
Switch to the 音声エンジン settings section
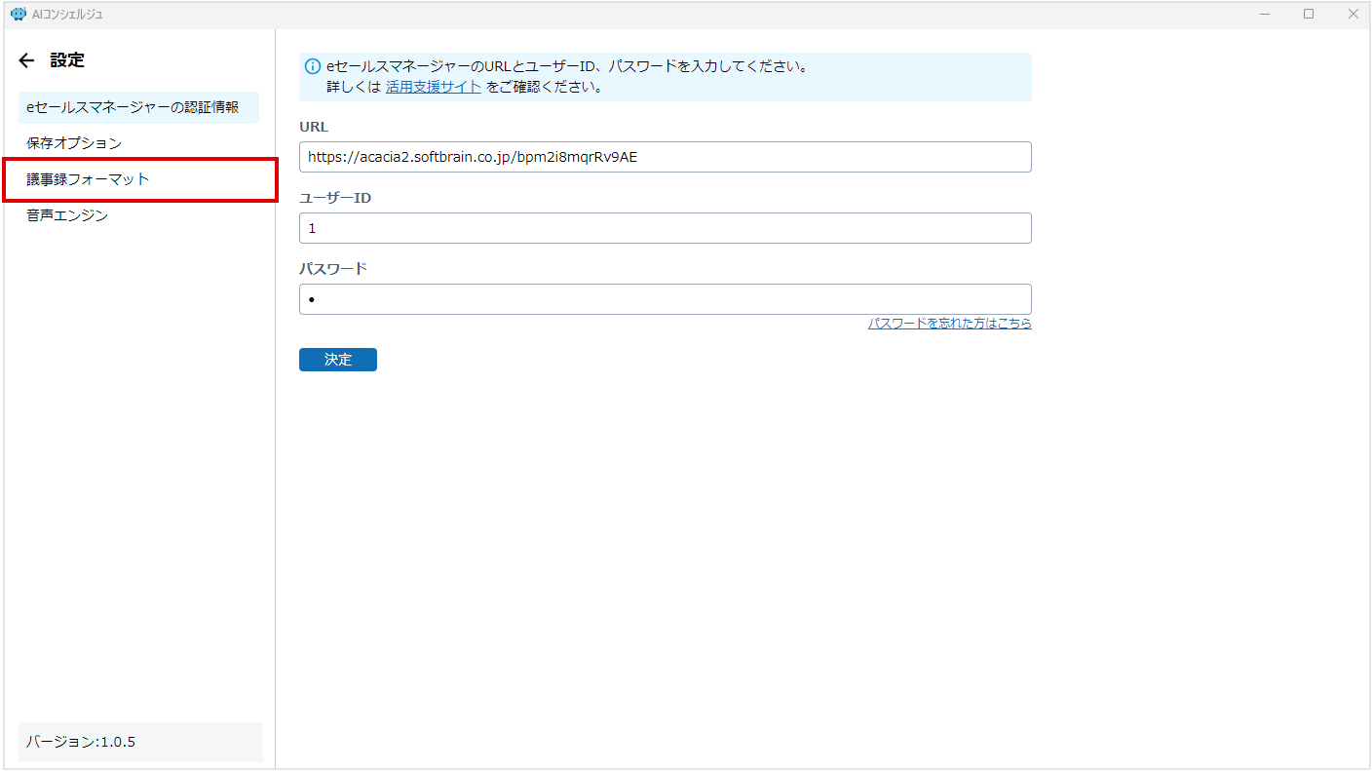(67, 215)
